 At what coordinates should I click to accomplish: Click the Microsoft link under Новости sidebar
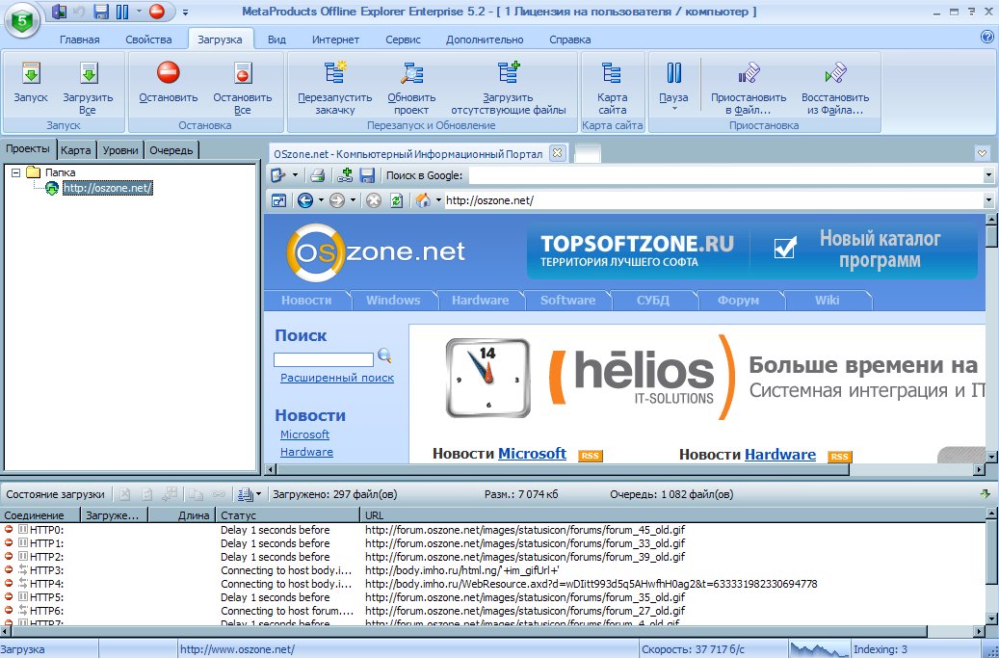point(304,434)
